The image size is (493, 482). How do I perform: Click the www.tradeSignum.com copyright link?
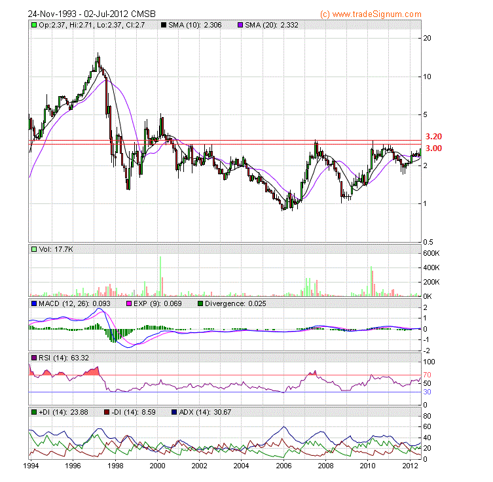(x=371, y=14)
